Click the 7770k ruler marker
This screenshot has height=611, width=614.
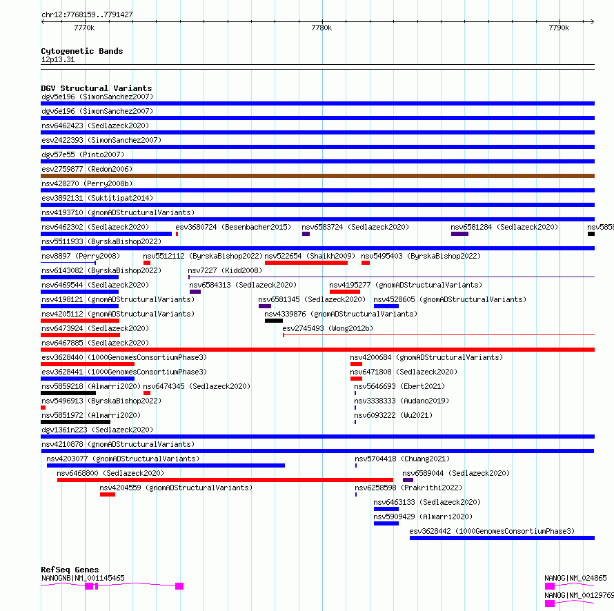click(x=84, y=28)
